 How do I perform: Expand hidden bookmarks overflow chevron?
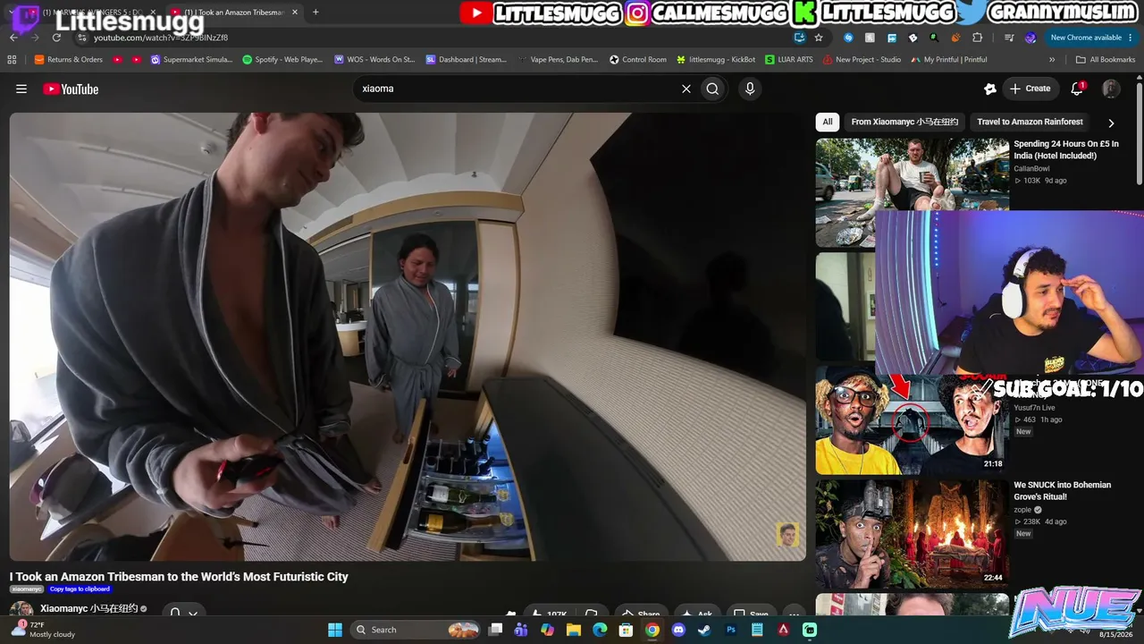pyautogui.click(x=1052, y=60)
